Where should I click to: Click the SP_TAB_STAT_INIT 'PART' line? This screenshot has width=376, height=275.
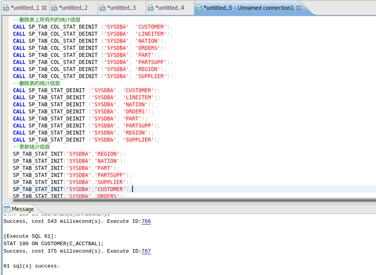pyautogui.click(x=66, y=168)
